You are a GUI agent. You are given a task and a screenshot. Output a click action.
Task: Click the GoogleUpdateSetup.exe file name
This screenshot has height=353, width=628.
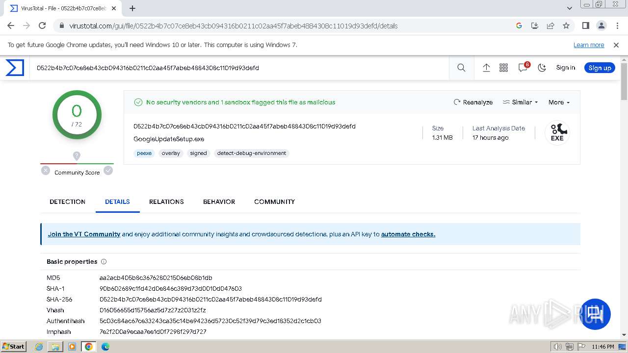point(169,139)
